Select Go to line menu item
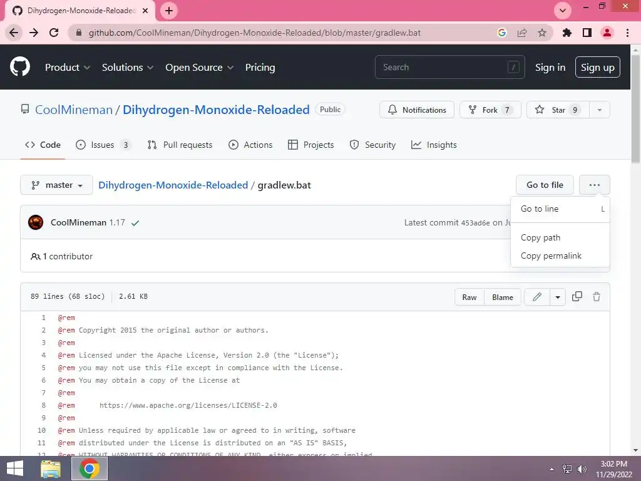 coord(560,209)
